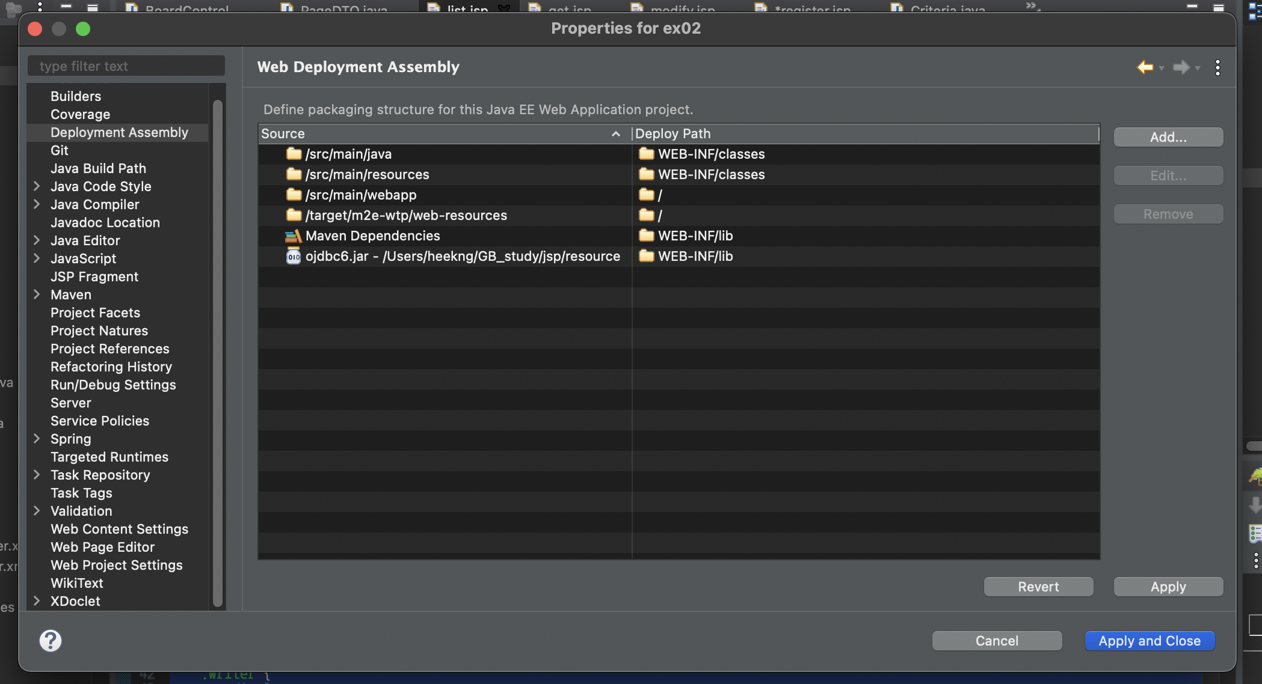The width and height of the screenshot is (1262, 684).
Task: Open the Targeted Runtimes page
Action: [109, 457]
